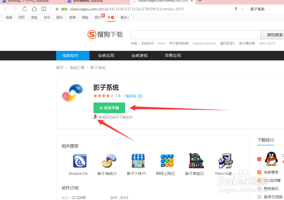Open 爱奇艺视频 in download ranking
Viewport: 284px width, 200px height.
point(273,197)
